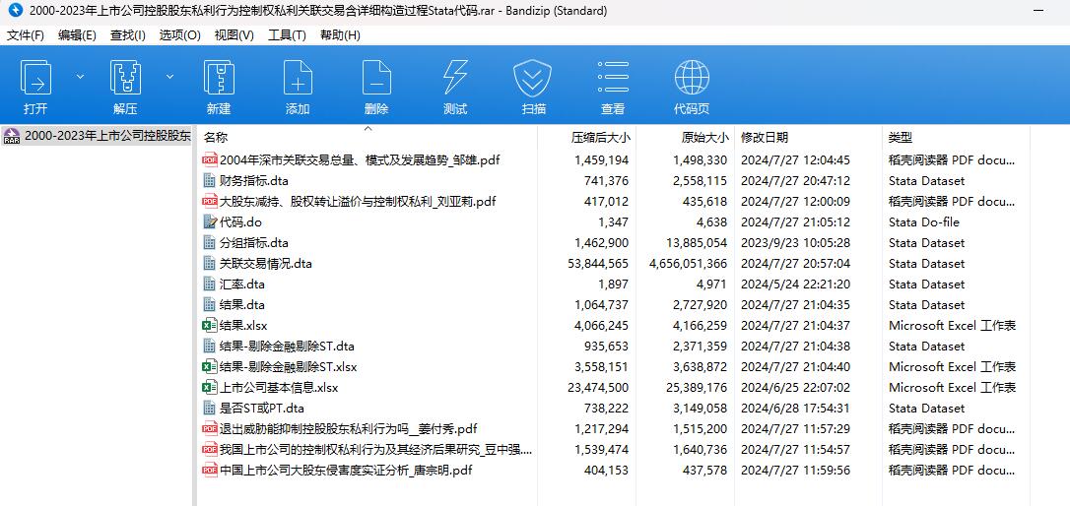Open the 帮助(H) menu
Viewport: 1070px width, 506px height.
click(x=341, y=35)
